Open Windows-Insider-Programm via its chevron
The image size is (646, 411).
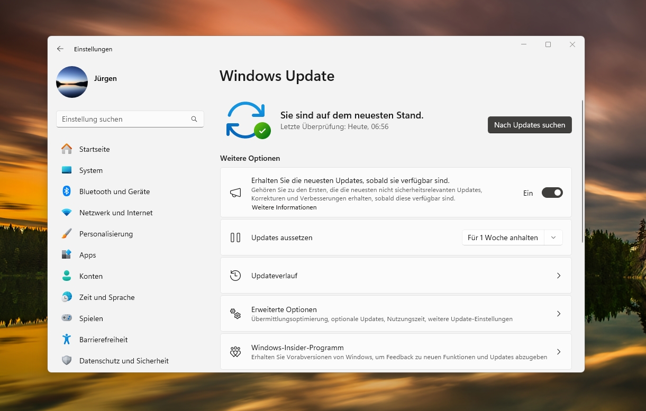[x=559, y=352]
